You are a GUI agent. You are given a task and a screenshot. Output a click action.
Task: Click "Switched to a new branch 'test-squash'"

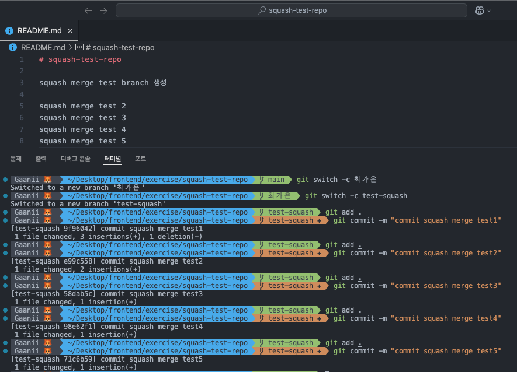[88, 204]
